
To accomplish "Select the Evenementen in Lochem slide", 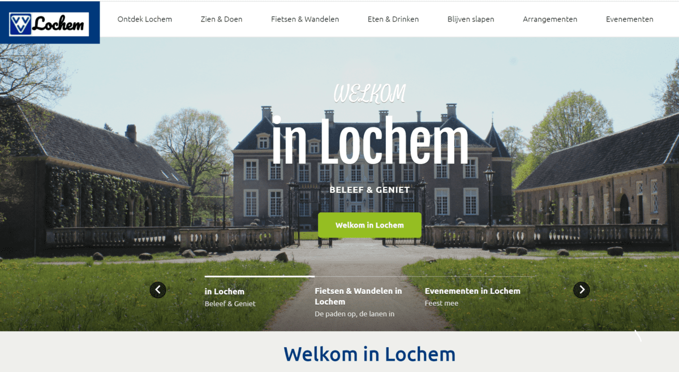I will [x=472, y=291].
